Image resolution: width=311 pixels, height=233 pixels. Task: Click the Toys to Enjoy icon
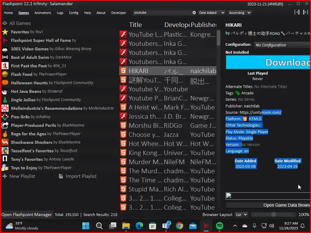(5, 168)
